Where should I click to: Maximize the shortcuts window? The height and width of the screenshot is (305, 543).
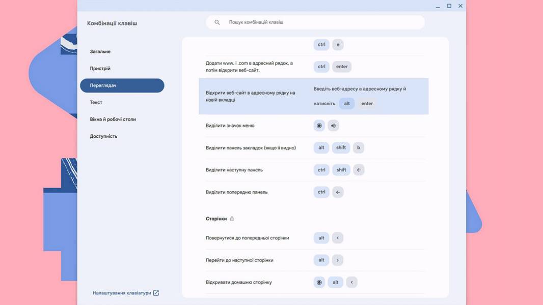tap(449, 6)
